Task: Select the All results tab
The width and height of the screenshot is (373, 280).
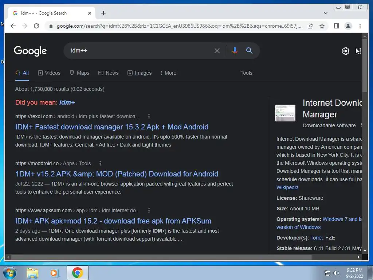Action: 22,73
